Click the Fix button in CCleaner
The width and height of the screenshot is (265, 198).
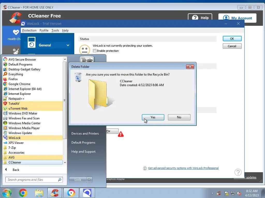(x=112, y=131)
